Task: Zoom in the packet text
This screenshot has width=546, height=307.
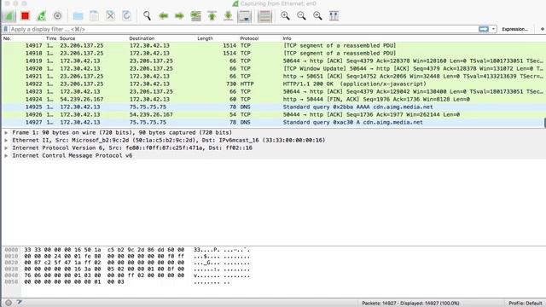Action: 285,15
